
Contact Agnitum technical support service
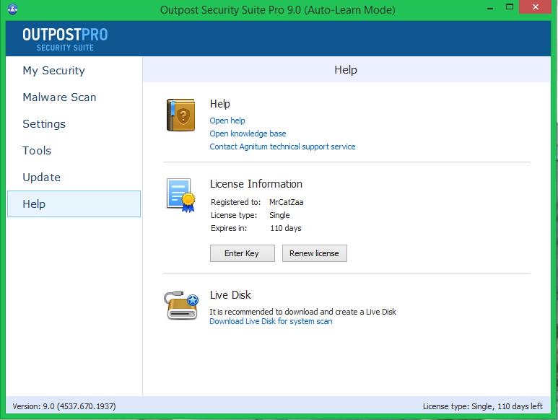tap(282, 146)
